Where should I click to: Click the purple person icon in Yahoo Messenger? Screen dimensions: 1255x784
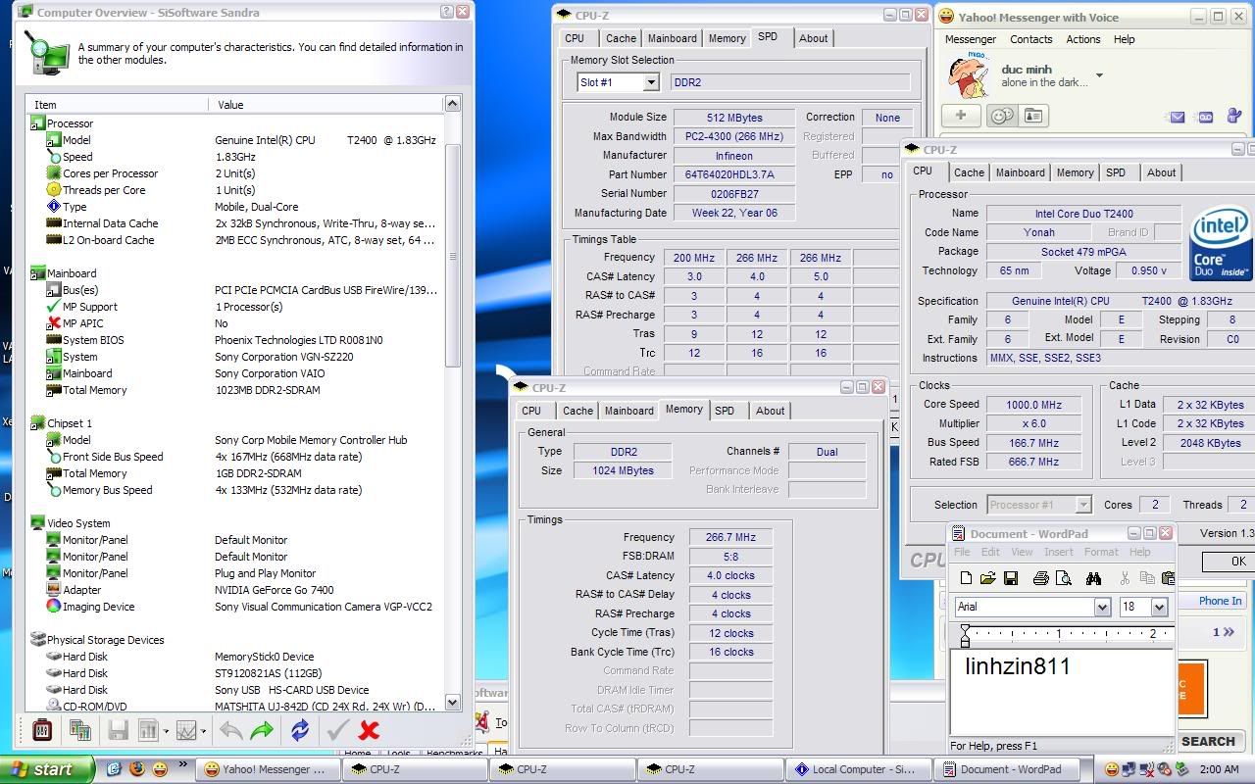click(1234, 117)
